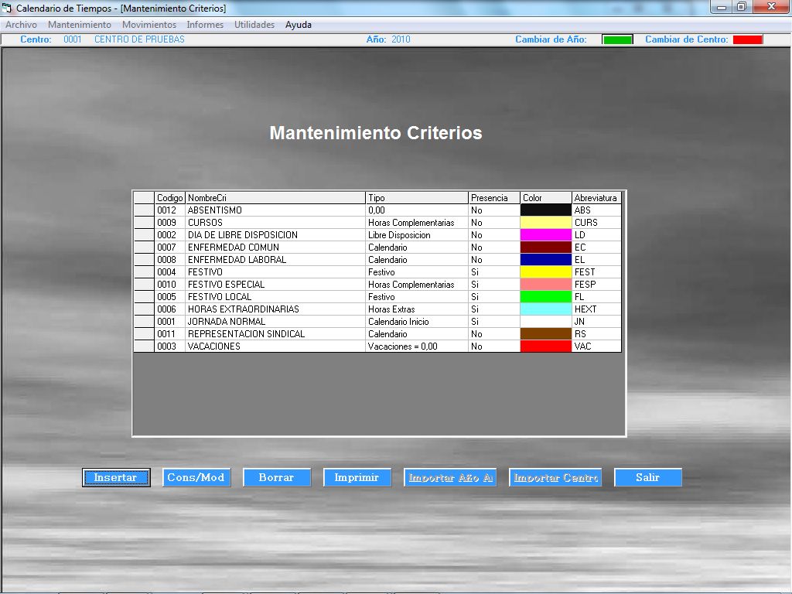Click the app icon in title bar
The width and height of the screenshot is (792, 594).
(8, 8)
